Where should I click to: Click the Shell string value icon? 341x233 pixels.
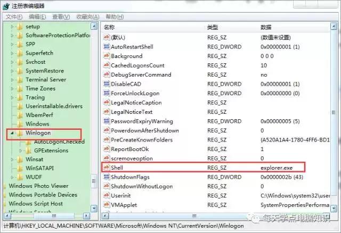106,168
